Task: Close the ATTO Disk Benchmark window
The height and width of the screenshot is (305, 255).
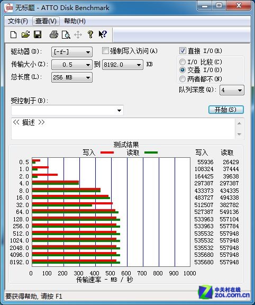Action: point(239,6)
